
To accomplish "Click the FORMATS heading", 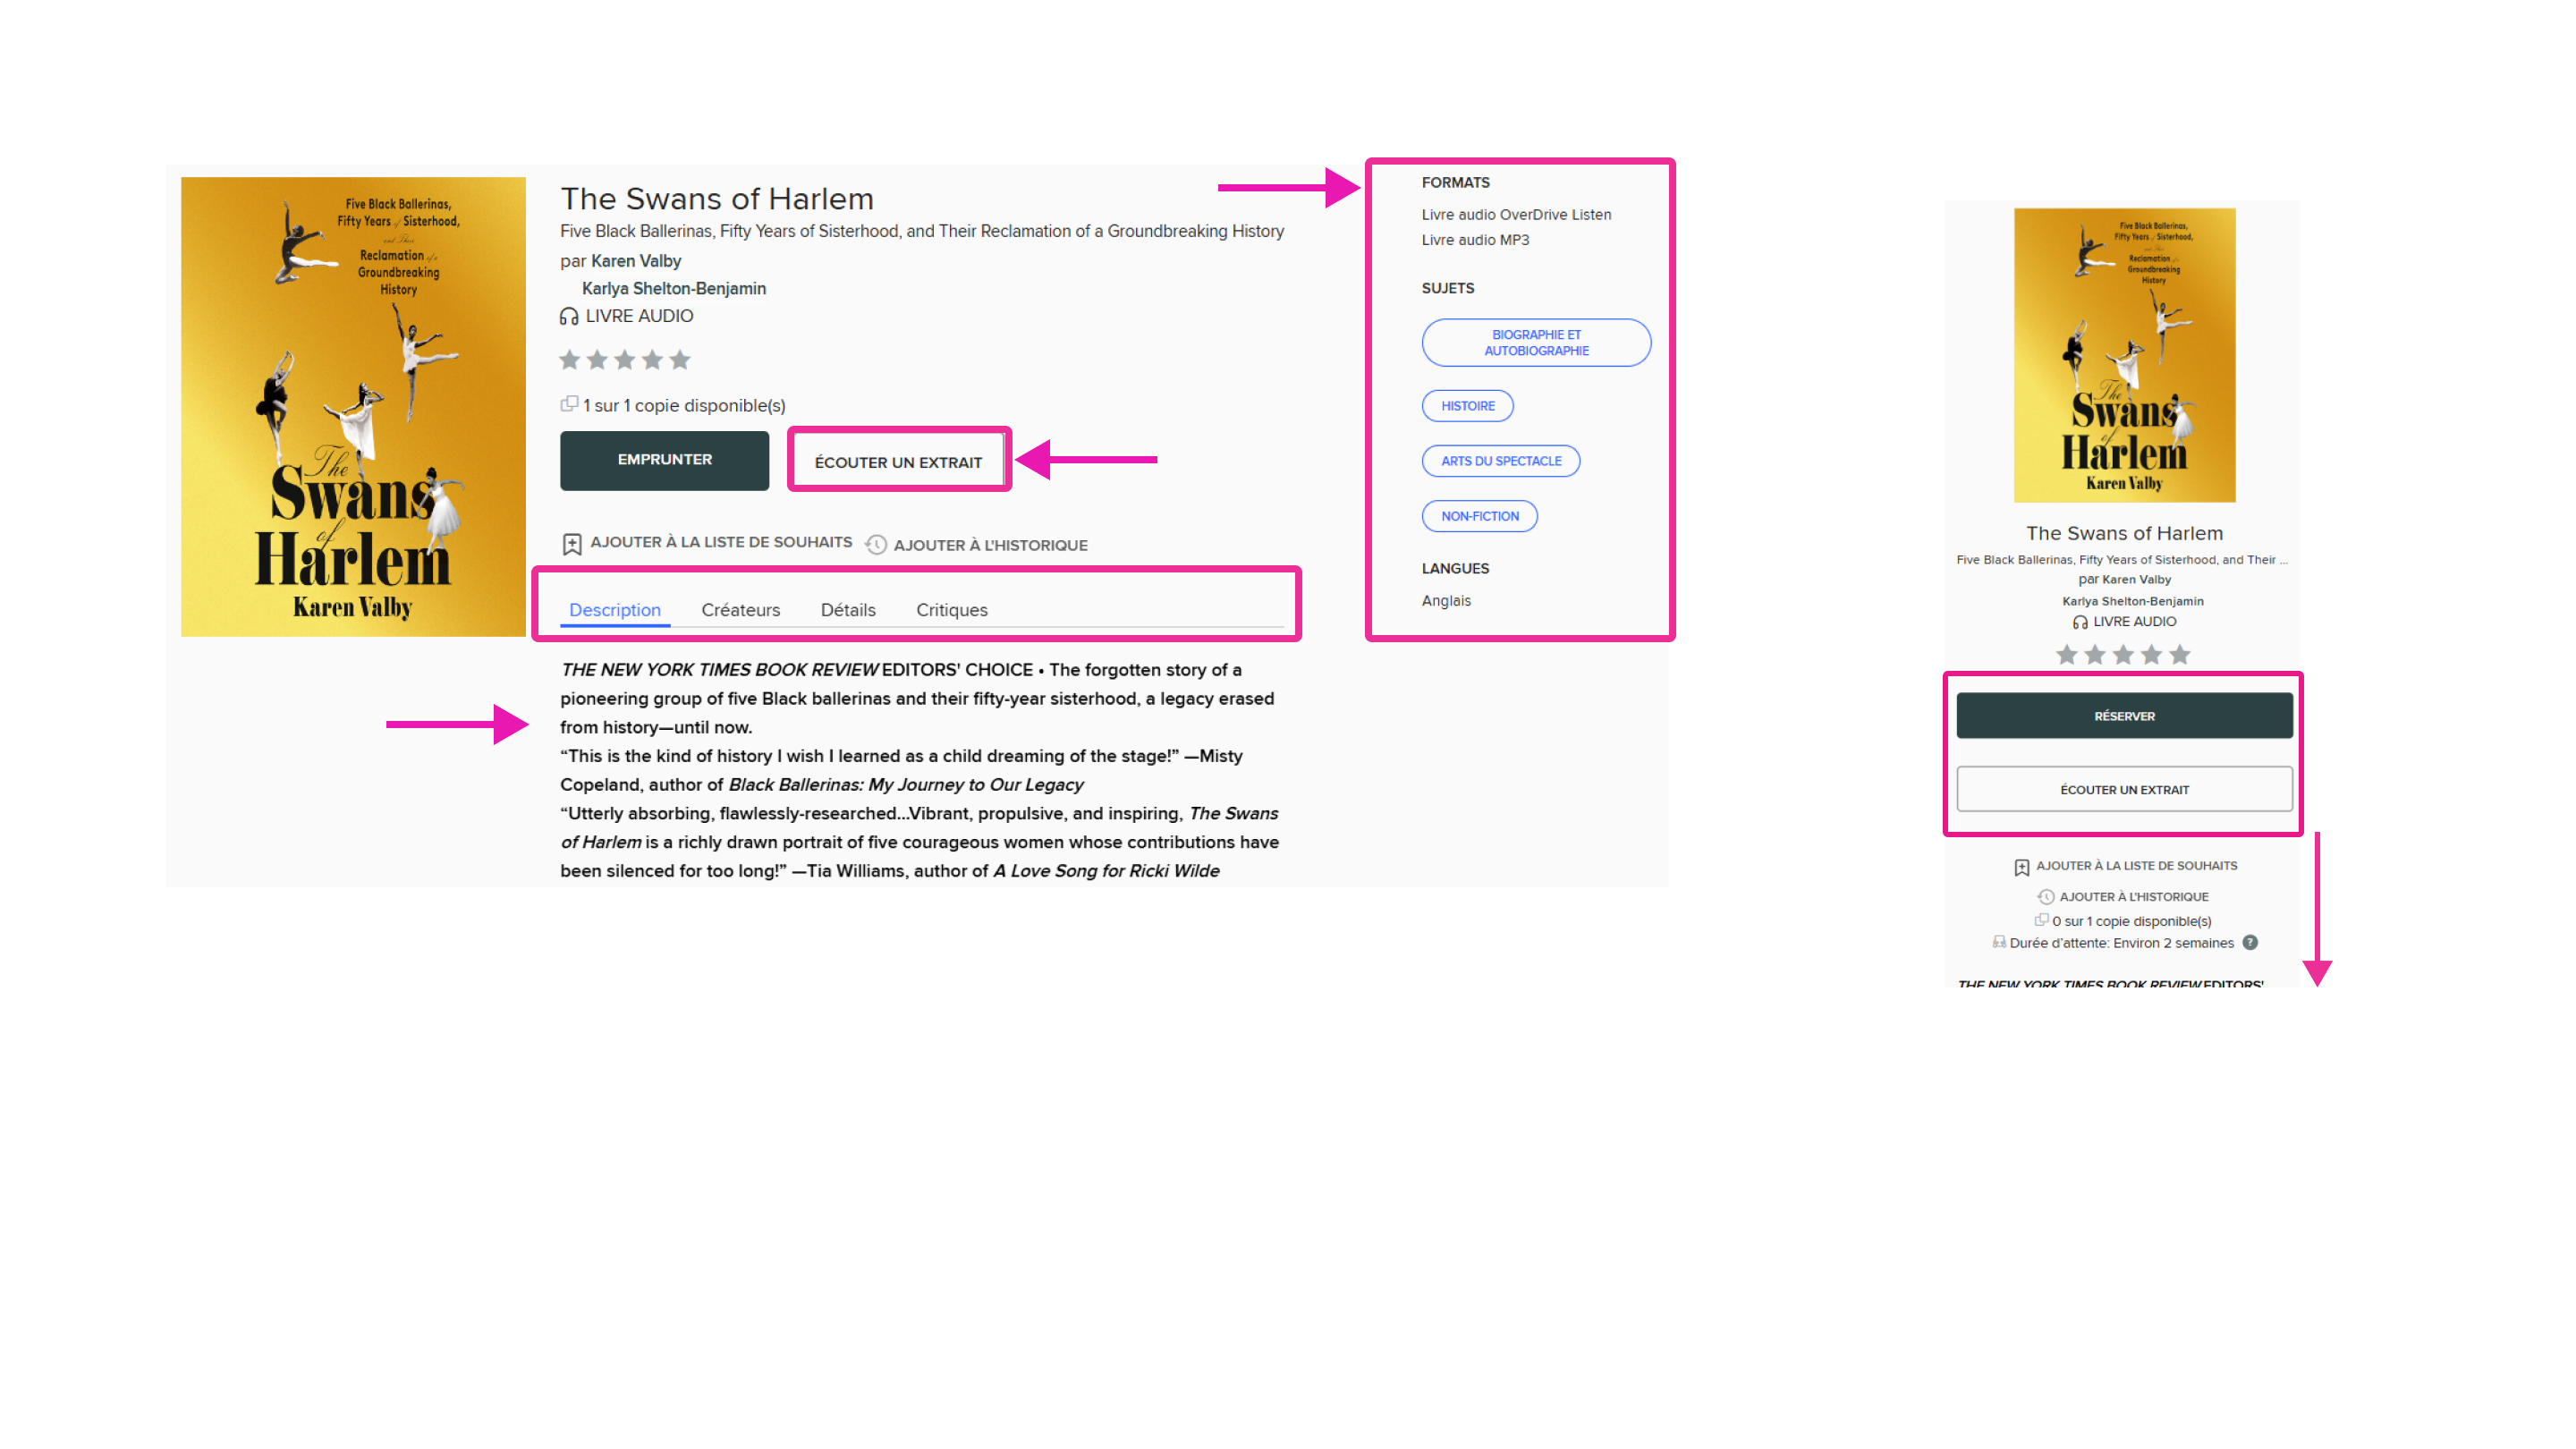I will [1455, 183].
